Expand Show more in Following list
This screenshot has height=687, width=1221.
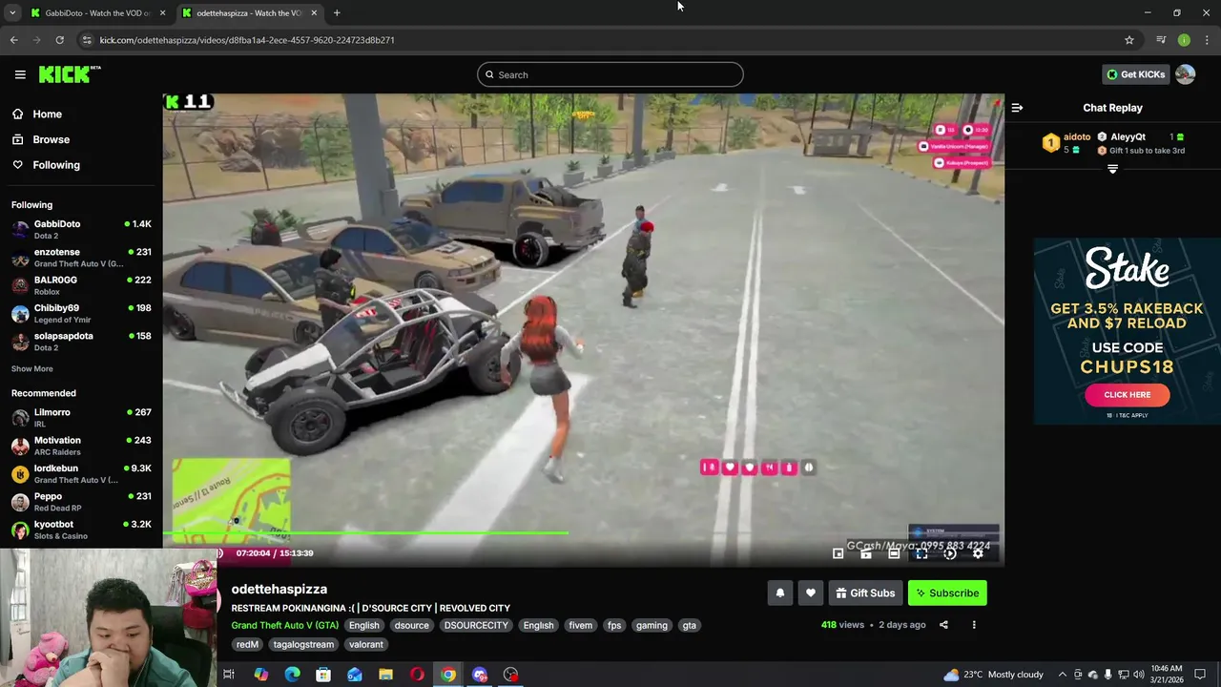click(32, 368)
